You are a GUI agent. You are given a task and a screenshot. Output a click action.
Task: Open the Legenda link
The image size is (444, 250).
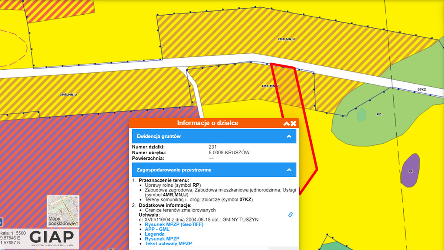[x=154, y=234]
